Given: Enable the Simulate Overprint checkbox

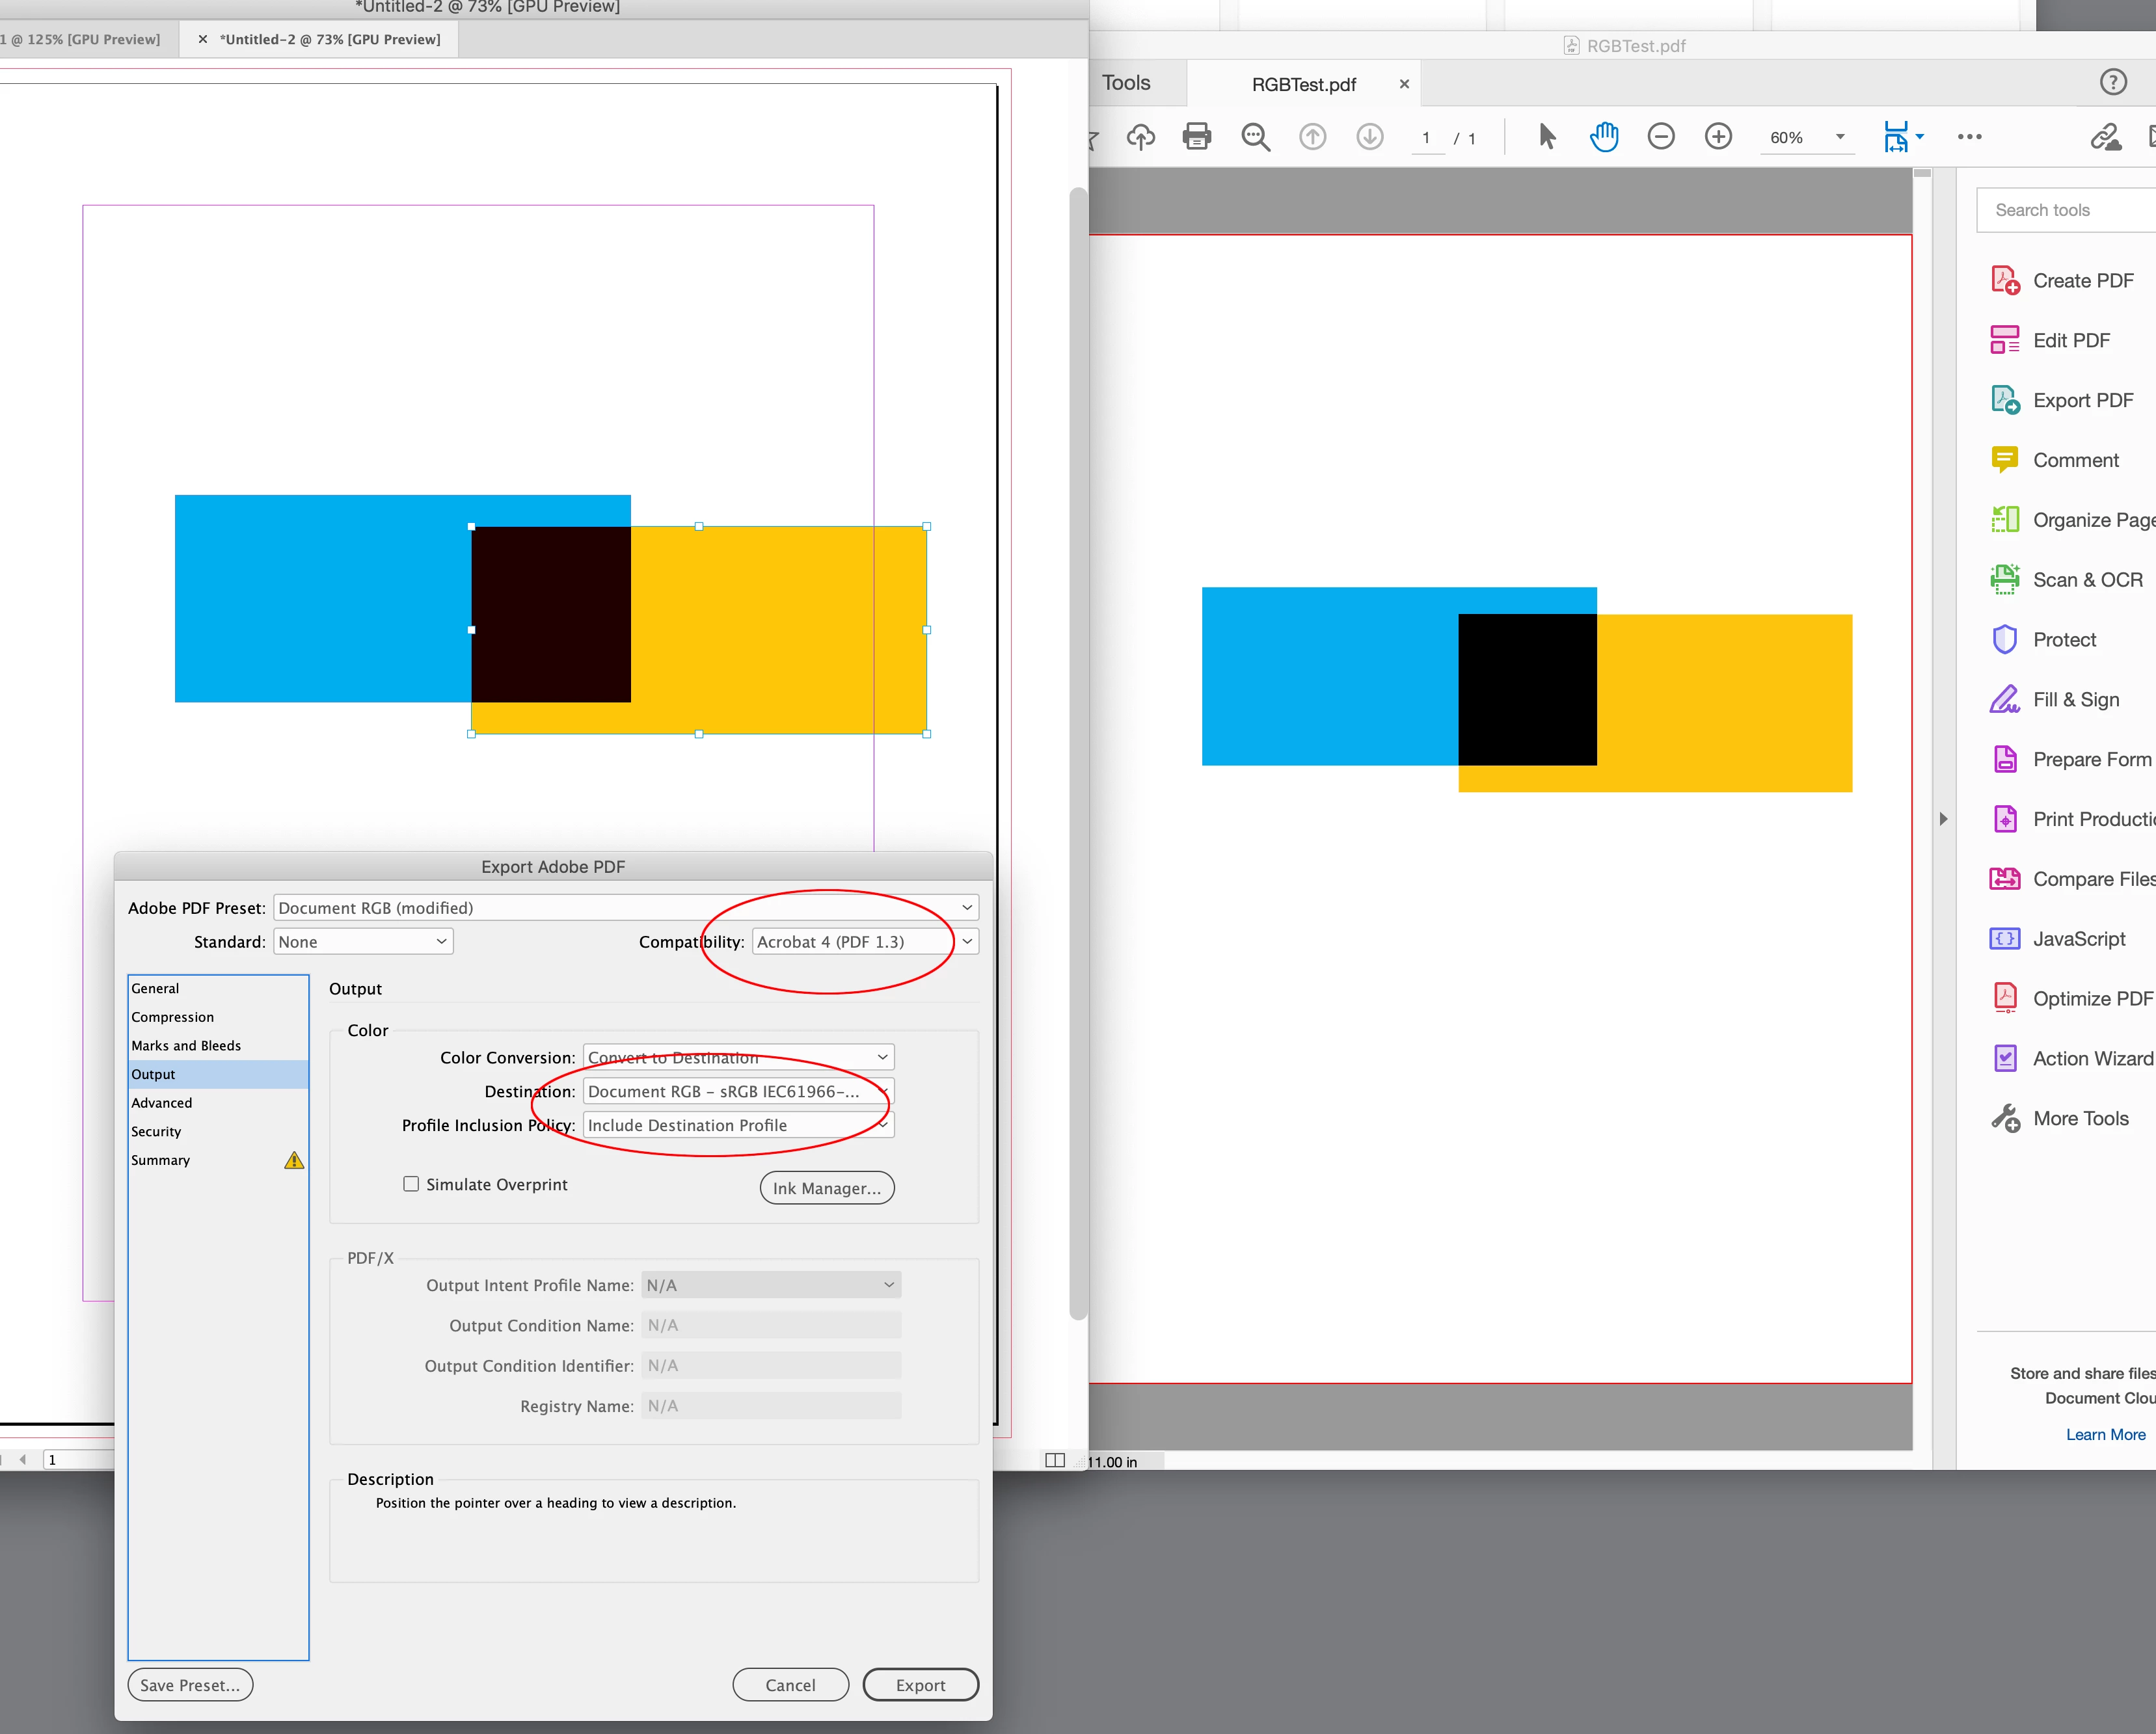Looking at the screenshot, I should [411, 1184].
